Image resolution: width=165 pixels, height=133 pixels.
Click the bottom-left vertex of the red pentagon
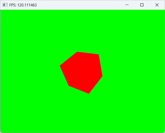(x=69, y=85)
